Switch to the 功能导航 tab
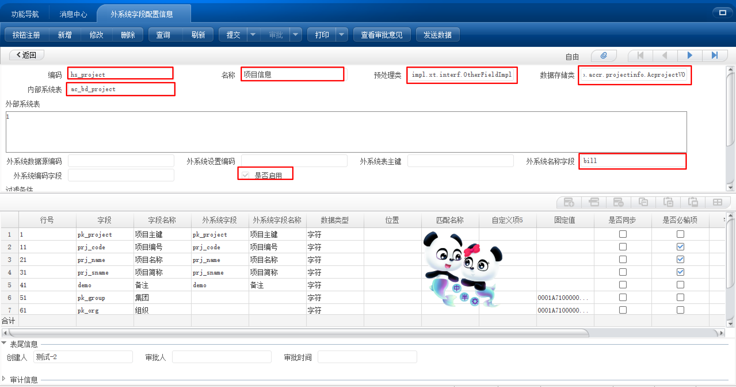Screen dimensions: 736x387 25,14
